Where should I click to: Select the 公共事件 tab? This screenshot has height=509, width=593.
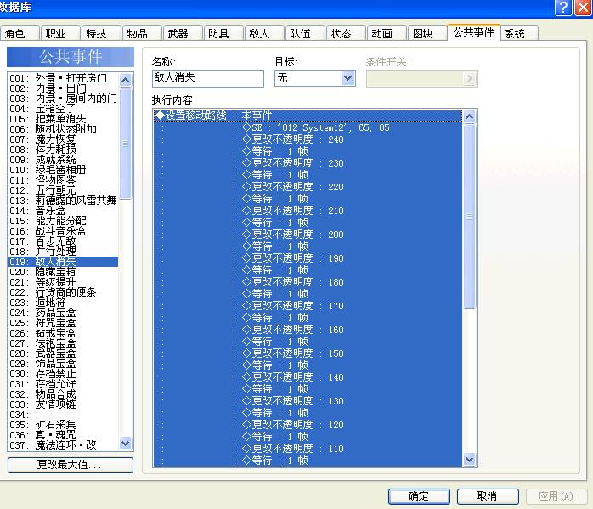[x=474, y=32]
